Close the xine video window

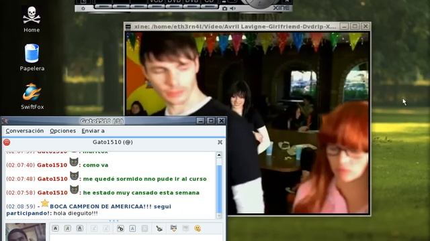pyautogui.click(x=365, y=27)
